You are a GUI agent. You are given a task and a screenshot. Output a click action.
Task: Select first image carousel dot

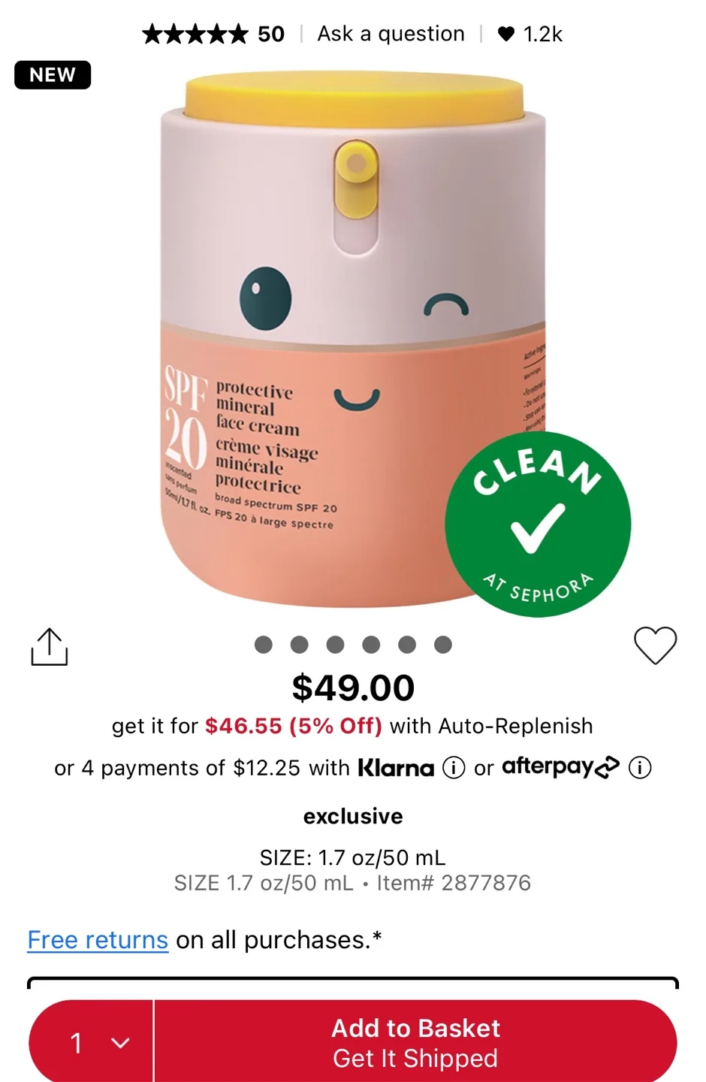264,645
